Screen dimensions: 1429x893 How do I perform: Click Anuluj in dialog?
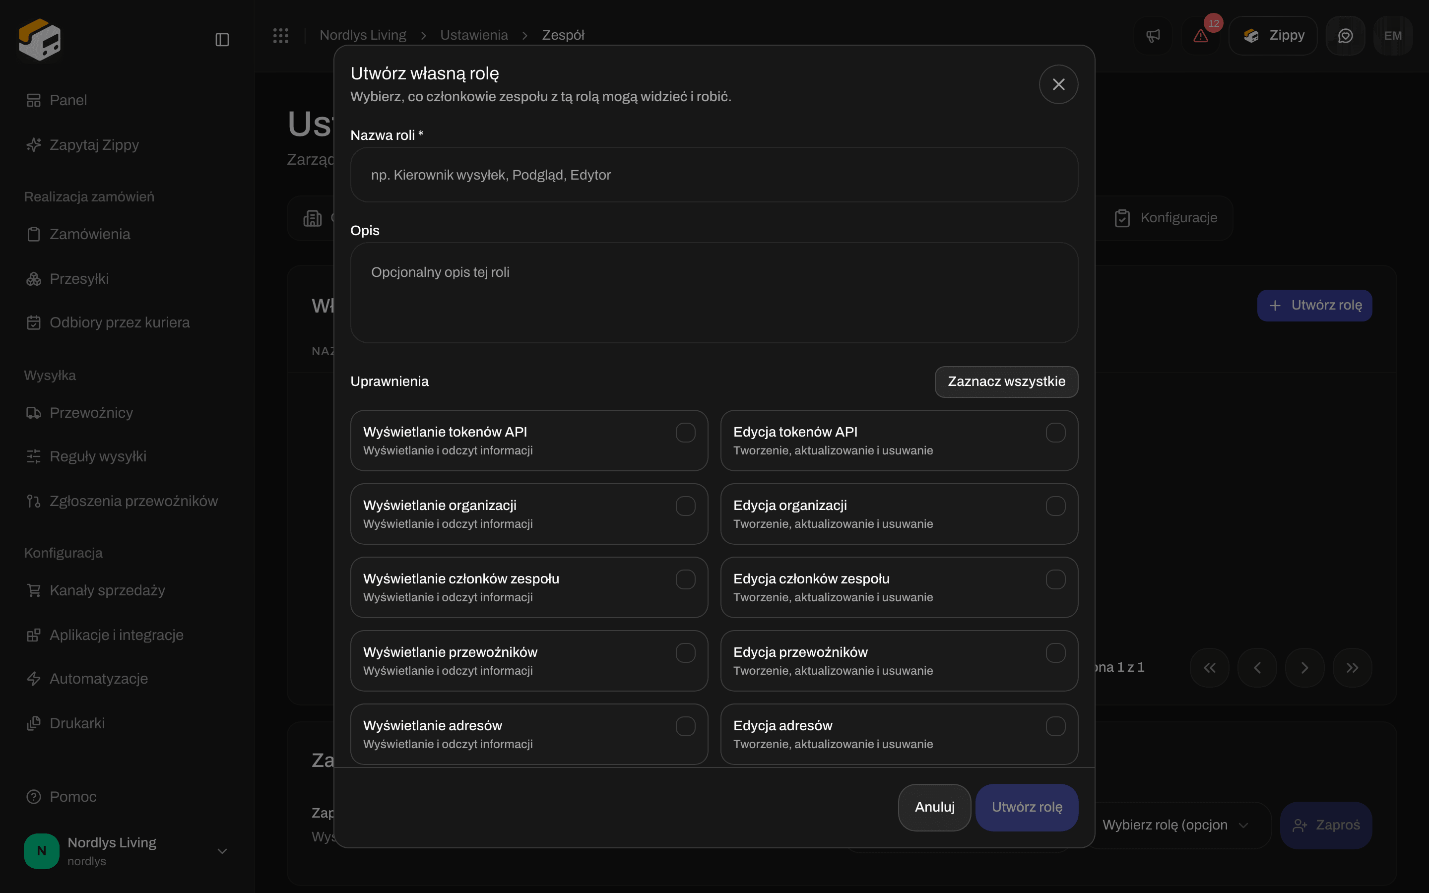coord(934,807)
